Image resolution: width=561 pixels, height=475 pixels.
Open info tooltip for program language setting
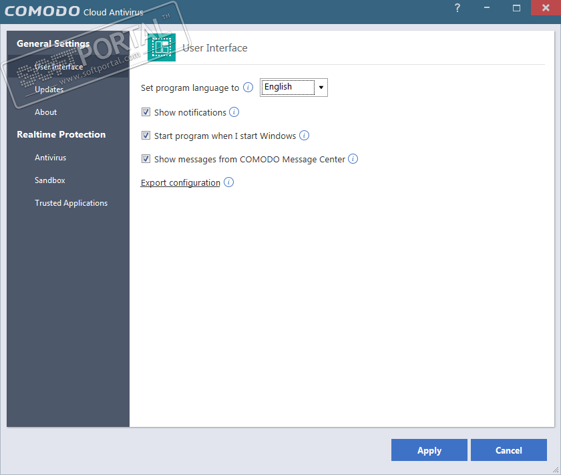(x=248, y=88)
